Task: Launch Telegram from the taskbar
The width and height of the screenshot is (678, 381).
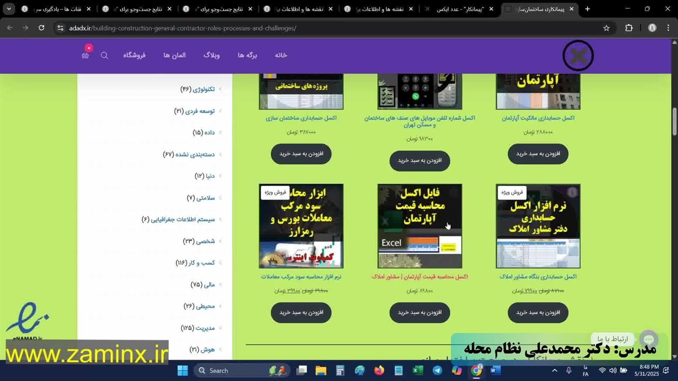Action: 438,370
